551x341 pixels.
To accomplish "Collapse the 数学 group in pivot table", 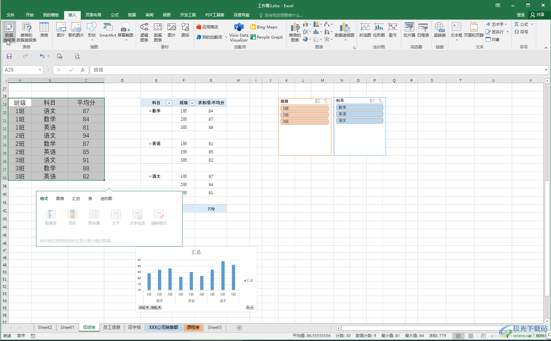I will (x=150, y=111).
